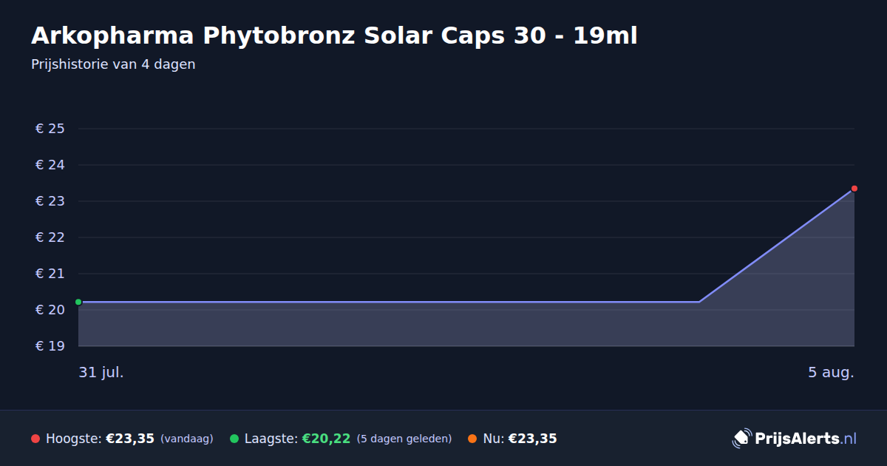Click the € 25 y-axis label

point(50,129)
